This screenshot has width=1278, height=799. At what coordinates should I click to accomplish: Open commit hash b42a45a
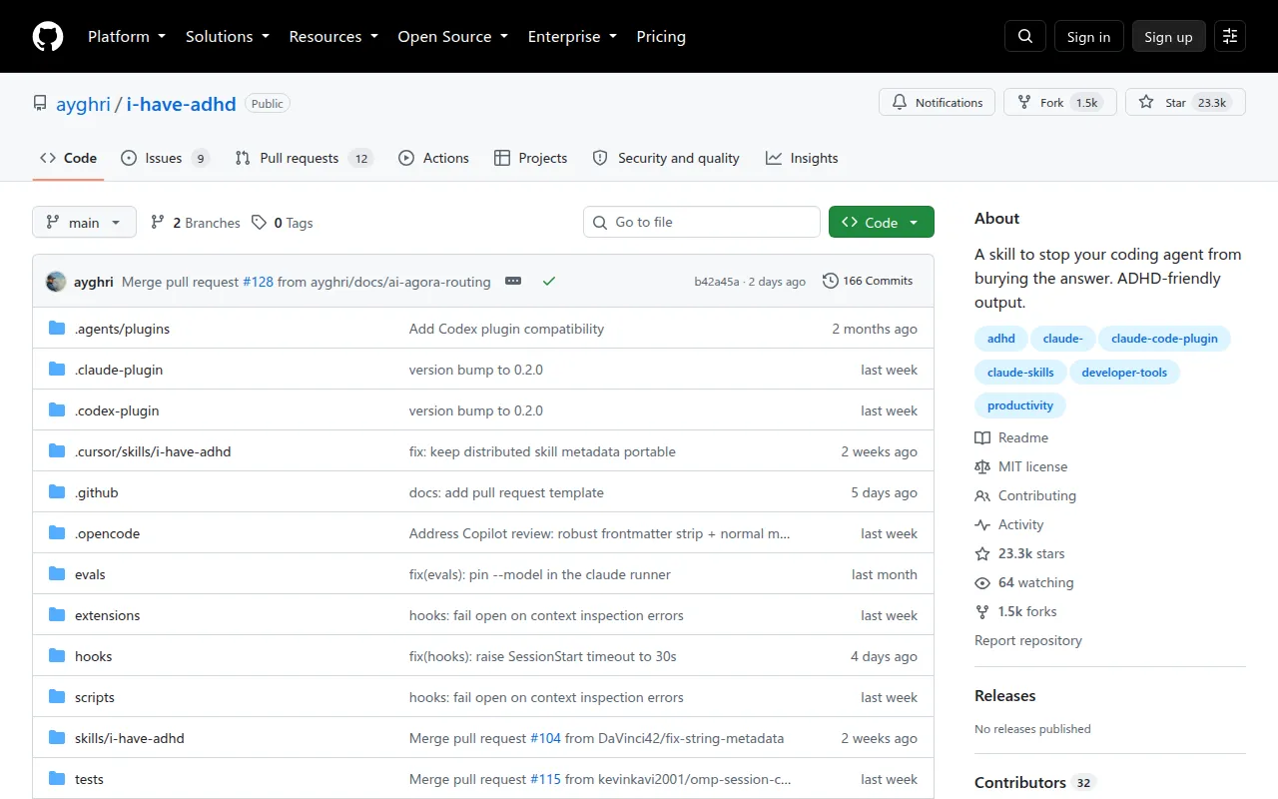(717, 282)
